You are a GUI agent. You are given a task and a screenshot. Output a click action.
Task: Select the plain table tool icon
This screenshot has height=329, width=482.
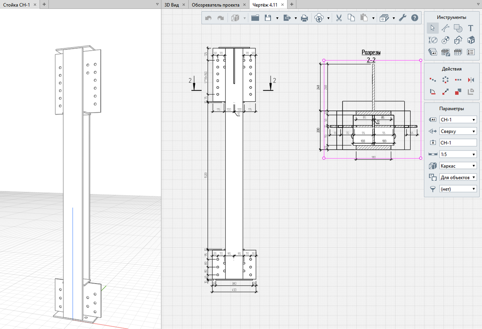click(x=458, y=52)
